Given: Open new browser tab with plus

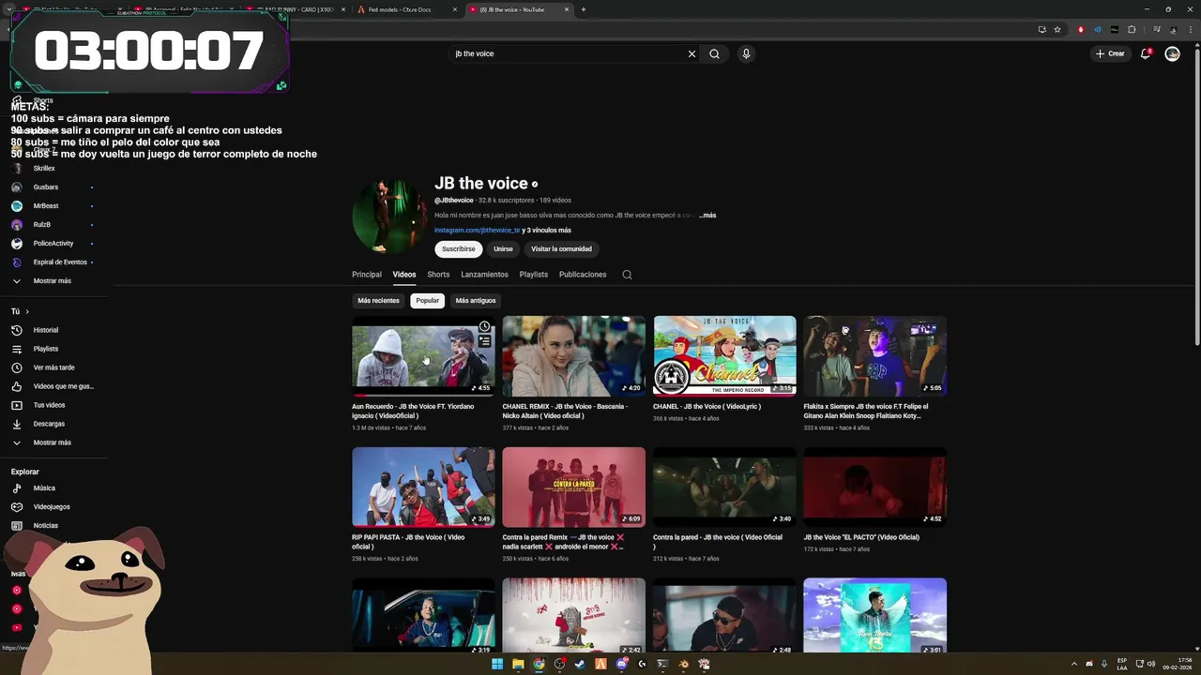Looking at the screenshot, I should tap(584, 9).
